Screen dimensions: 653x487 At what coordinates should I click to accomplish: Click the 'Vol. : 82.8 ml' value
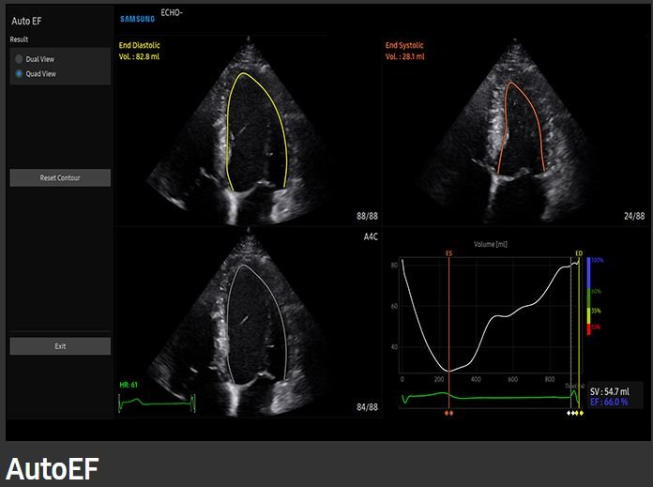139,56
